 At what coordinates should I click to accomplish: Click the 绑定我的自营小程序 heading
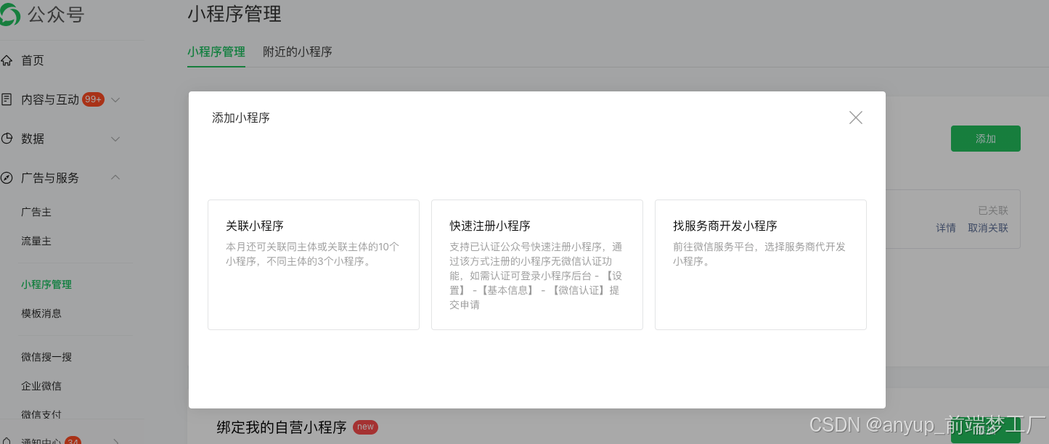tap(282, 427)
